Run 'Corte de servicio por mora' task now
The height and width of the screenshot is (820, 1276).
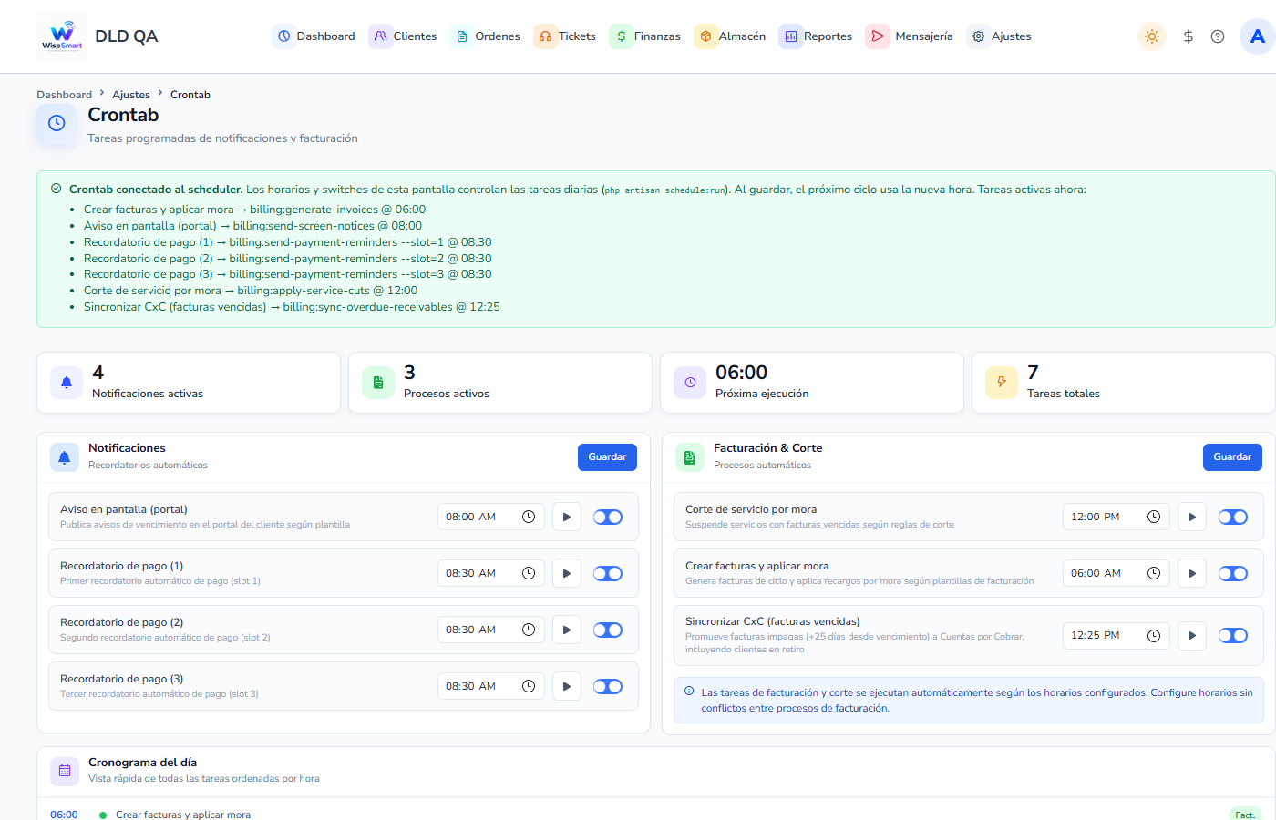pos(1192,517)
